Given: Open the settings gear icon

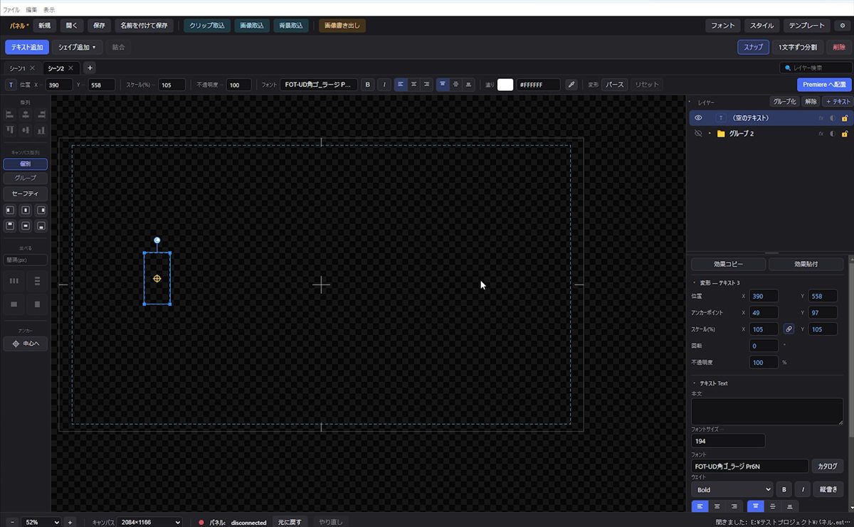Looking at the screenshot, I should point(842,26).
